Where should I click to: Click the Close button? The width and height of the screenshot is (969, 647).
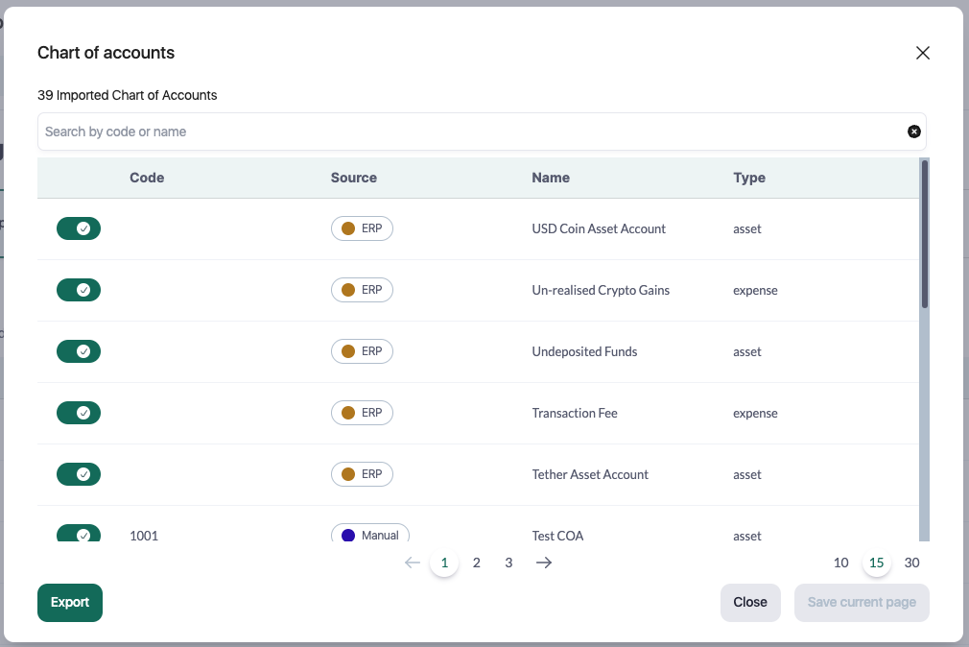750,603
